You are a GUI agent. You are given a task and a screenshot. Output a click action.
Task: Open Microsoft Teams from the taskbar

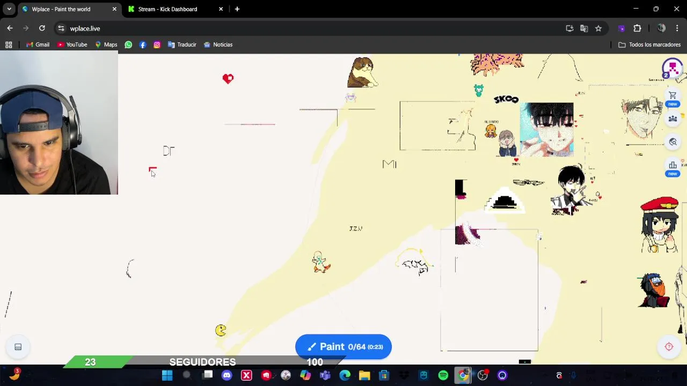click(325, 375)
